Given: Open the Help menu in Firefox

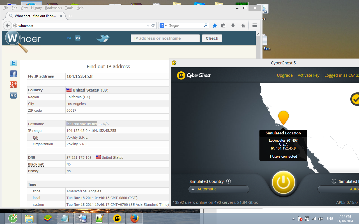Looking at the screenshot, I should [80, 8].
